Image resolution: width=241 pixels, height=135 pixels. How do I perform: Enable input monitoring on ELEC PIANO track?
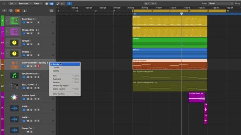pyautogui.click(x=35, y=88)
